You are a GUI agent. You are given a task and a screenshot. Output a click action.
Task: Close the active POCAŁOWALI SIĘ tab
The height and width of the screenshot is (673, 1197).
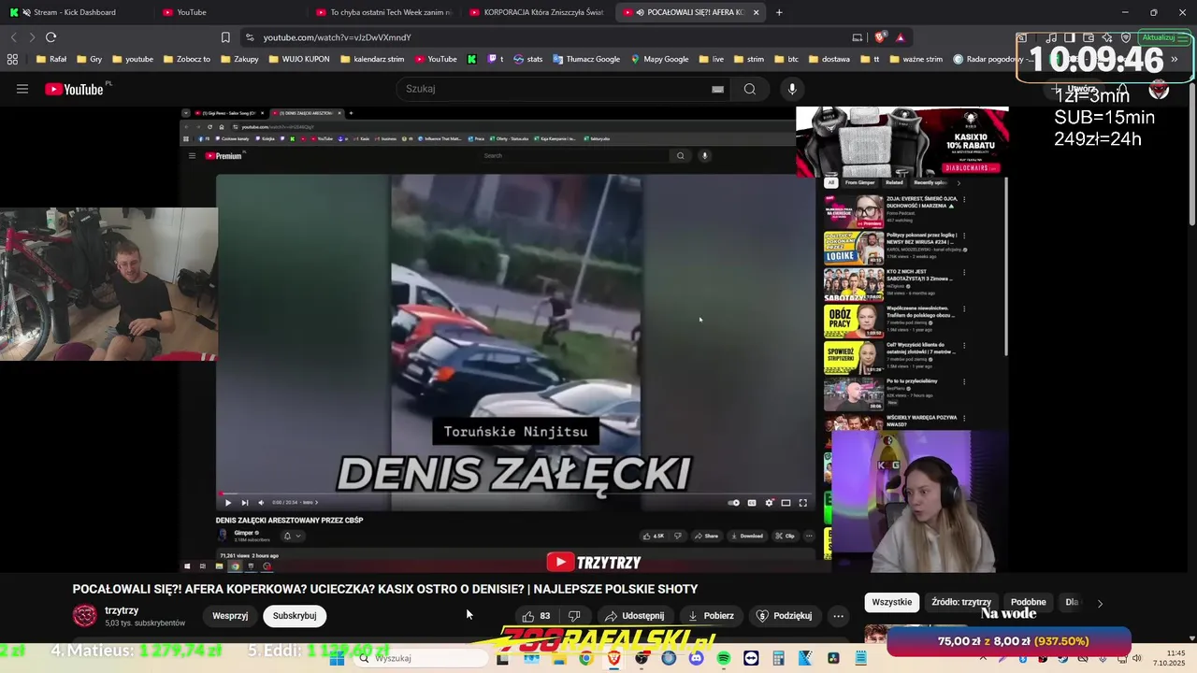756,12
